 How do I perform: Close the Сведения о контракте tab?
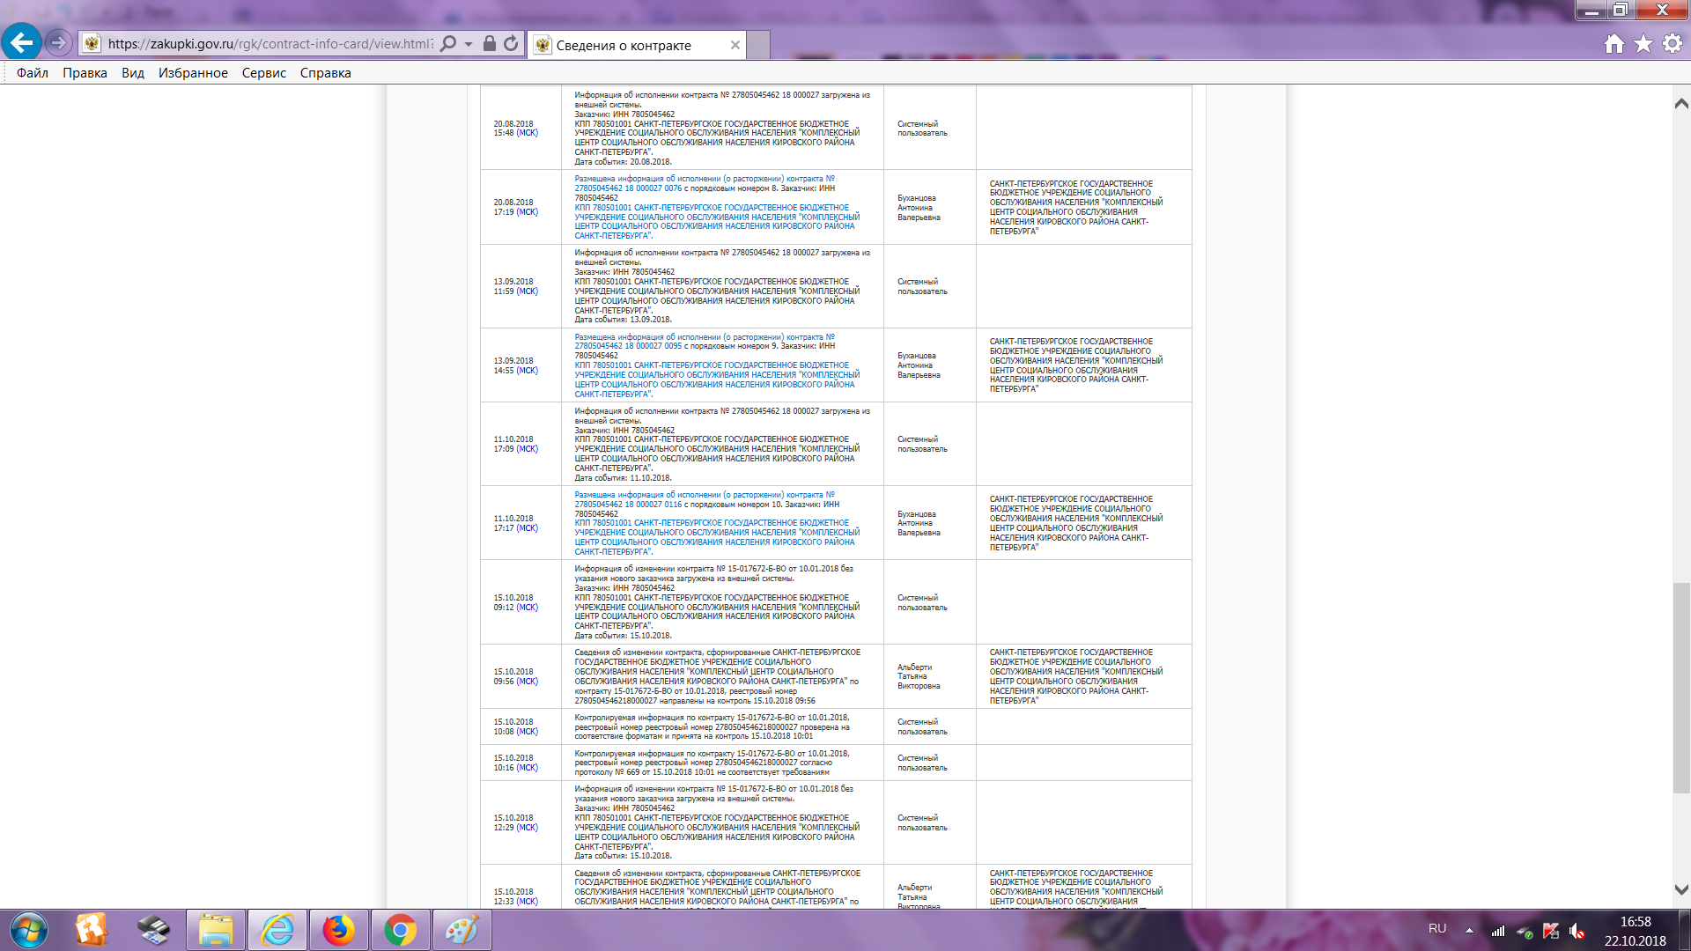[735, 45]
